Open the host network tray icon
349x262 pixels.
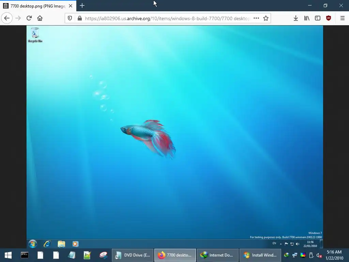coord(295,255)
